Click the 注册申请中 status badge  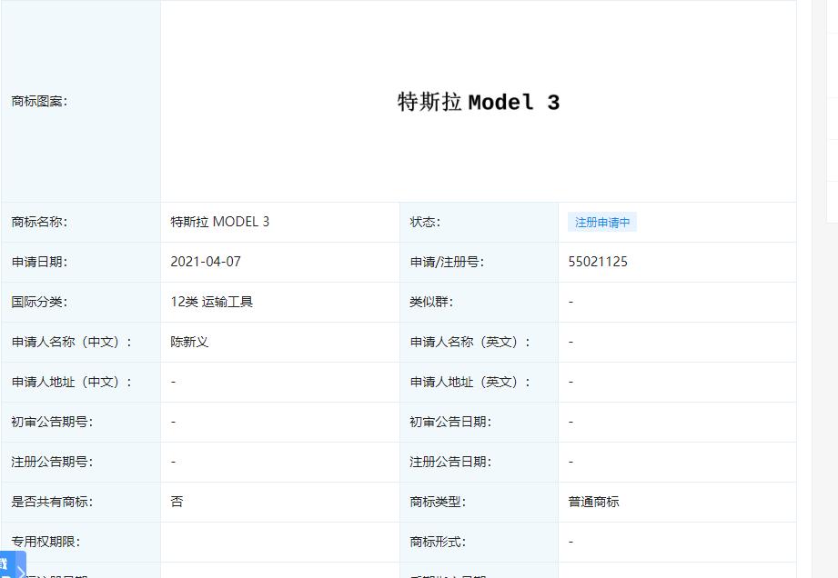pyautogui.click(x=601, y=223)
